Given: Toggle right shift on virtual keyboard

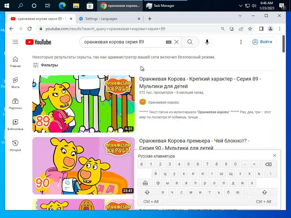Looking at the screenshot, I should (x=265, y=192).
